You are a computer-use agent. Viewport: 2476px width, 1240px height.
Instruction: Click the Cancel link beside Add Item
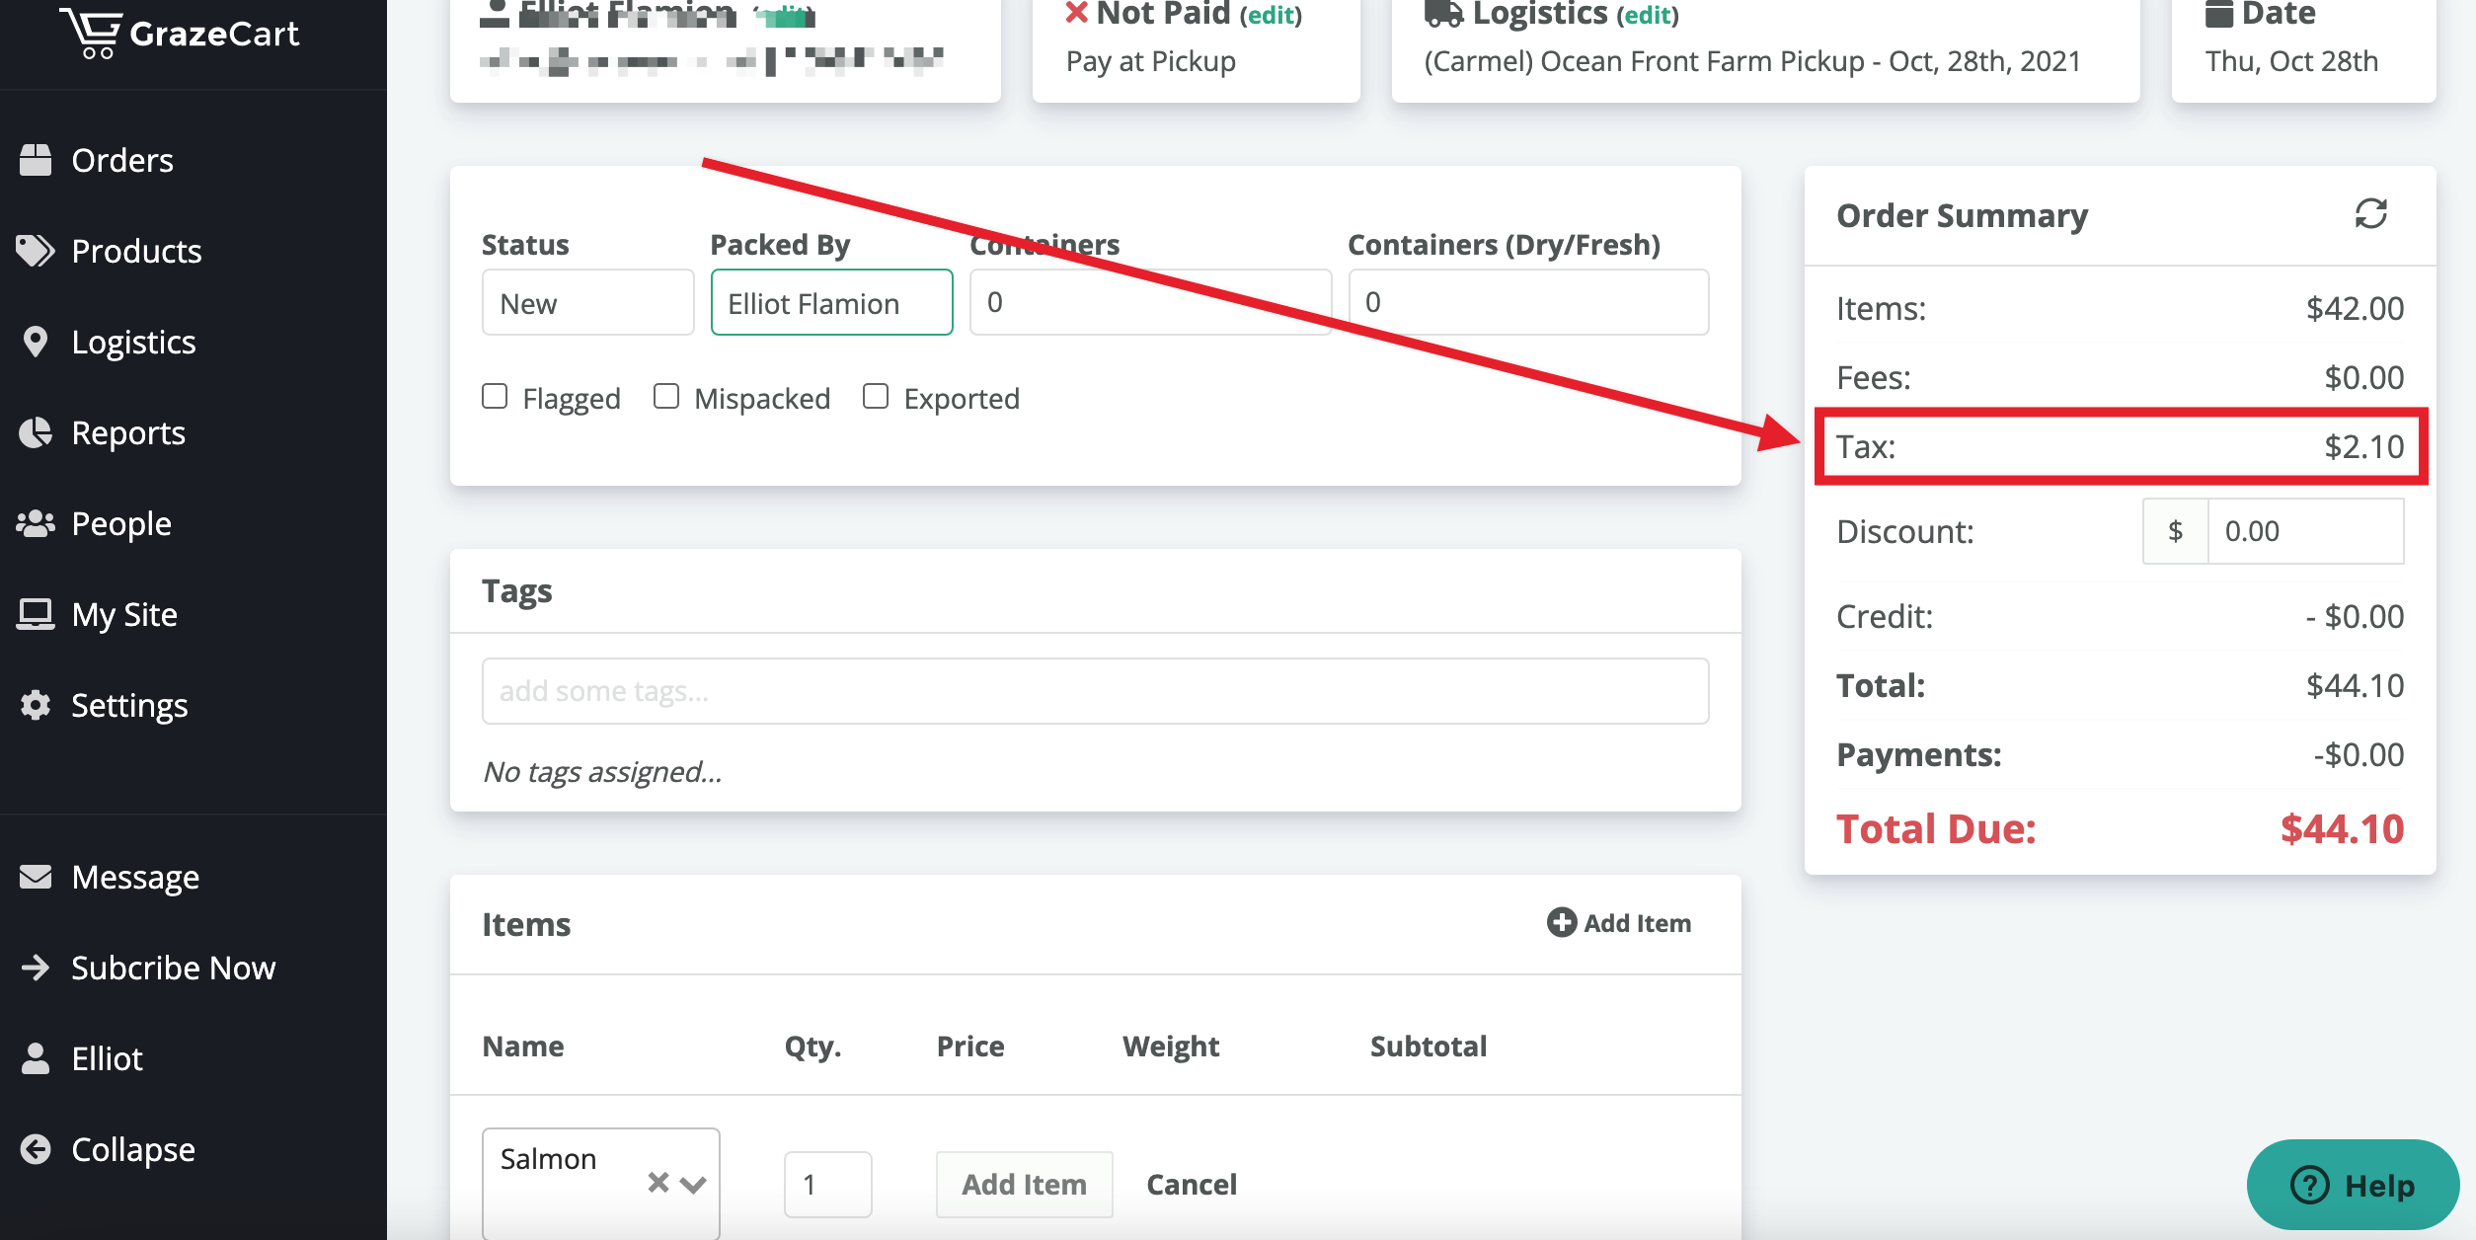pos(1191,1184)
